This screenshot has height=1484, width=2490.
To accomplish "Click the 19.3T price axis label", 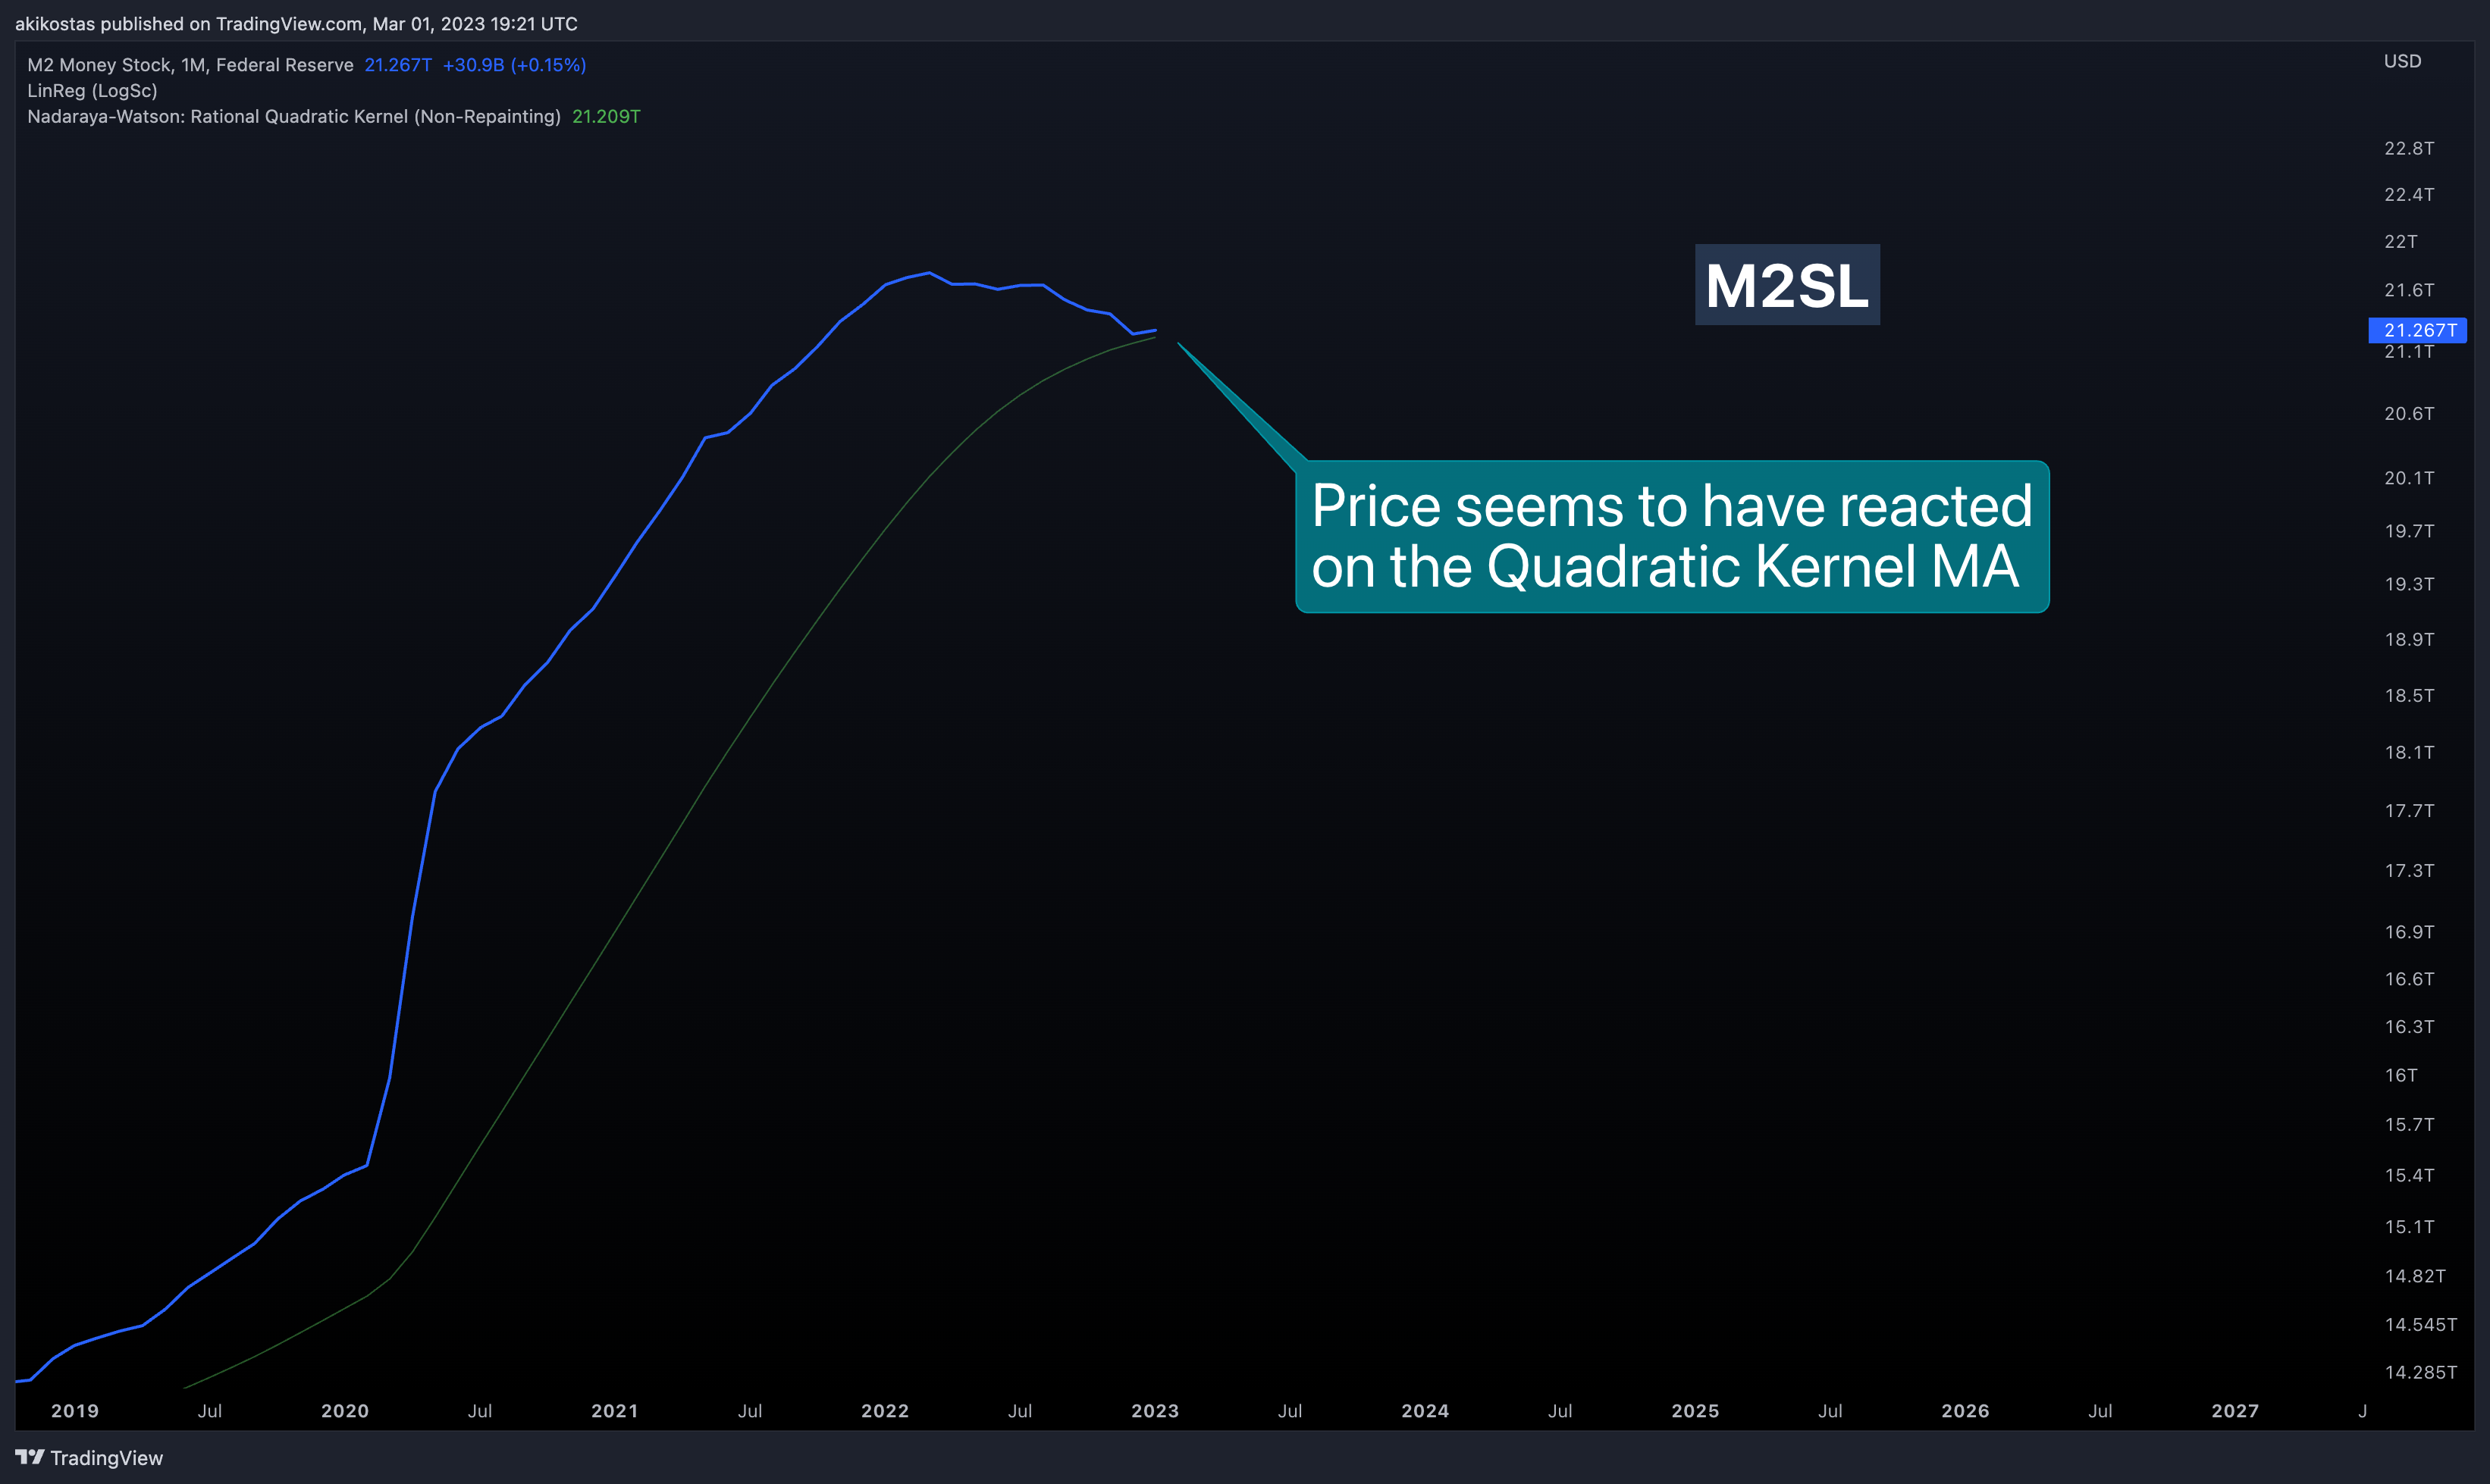I will click(x=2409, y=584).
